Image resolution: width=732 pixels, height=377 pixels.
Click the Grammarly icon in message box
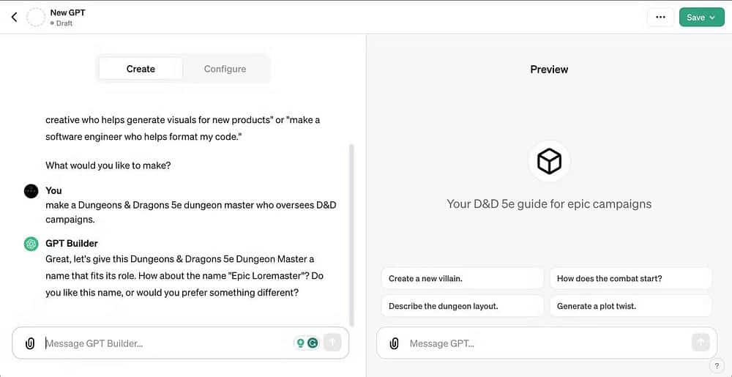pos(313,343)
